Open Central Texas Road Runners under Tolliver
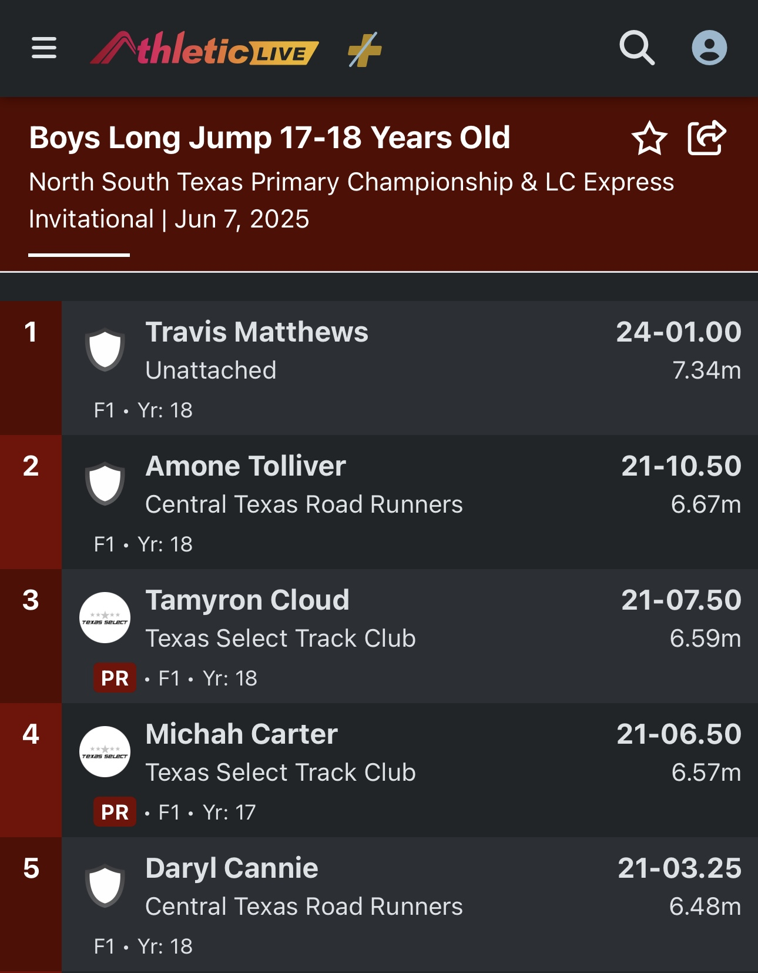 click(x=304, y=504)
